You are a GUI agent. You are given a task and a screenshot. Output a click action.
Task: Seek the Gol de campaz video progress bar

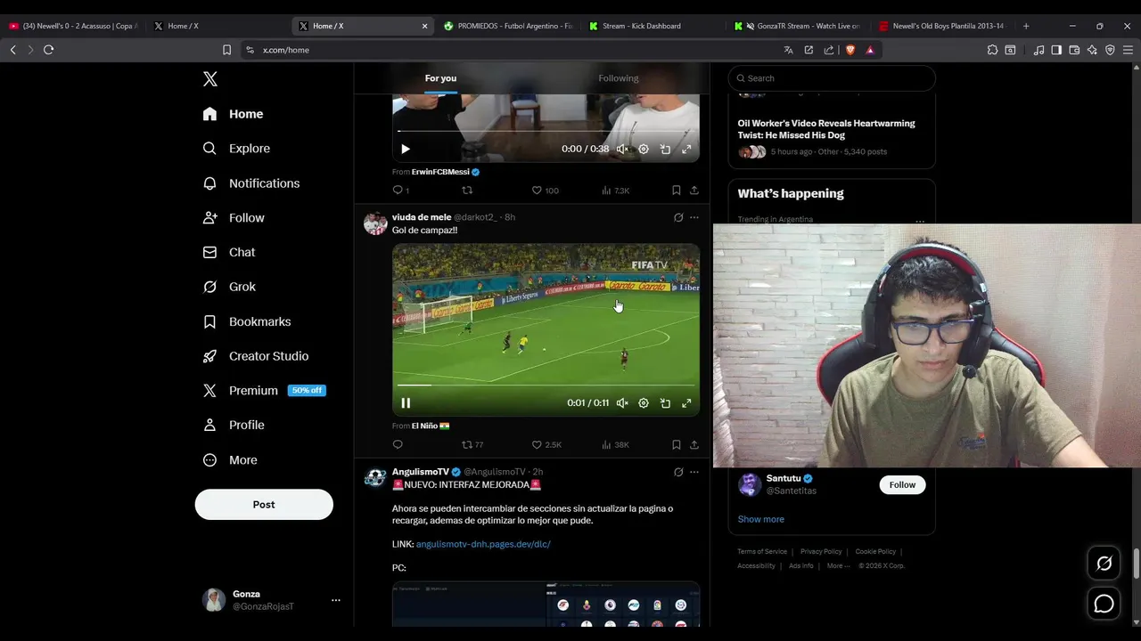546,385
